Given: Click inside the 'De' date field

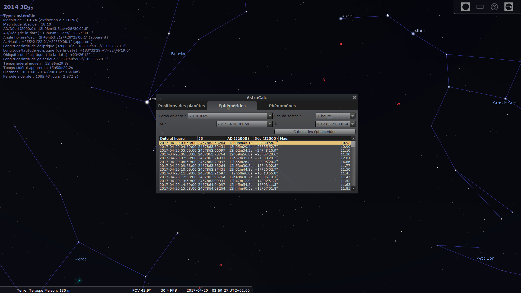Looking at the screenshot, I should coord(242,124).
